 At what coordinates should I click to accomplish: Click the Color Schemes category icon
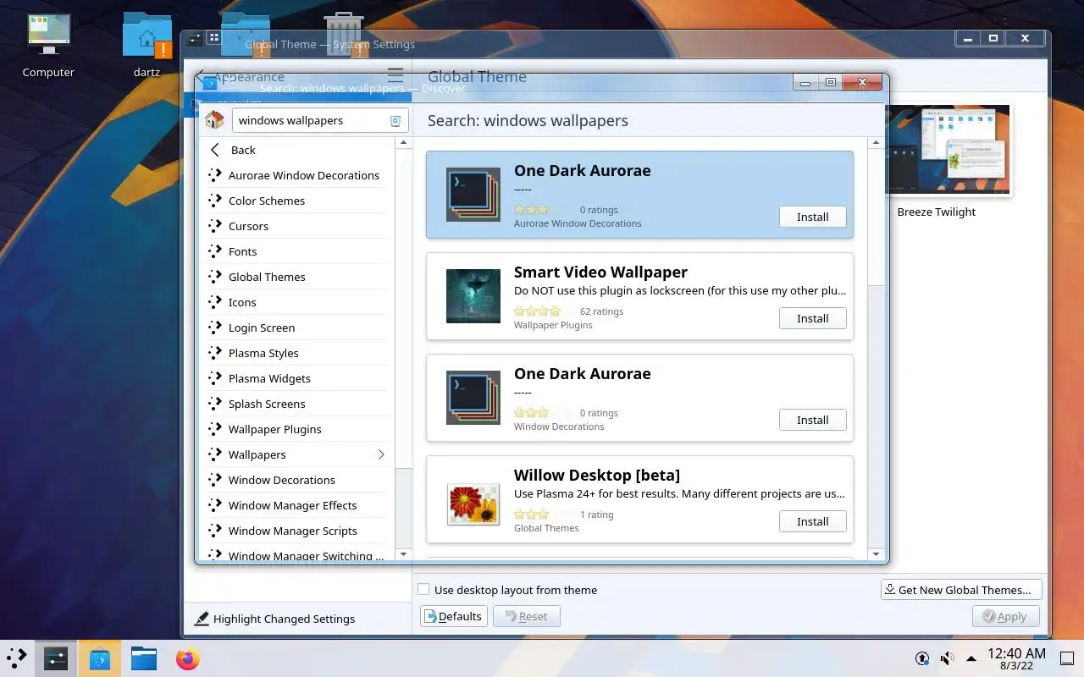tap(214, 201)
